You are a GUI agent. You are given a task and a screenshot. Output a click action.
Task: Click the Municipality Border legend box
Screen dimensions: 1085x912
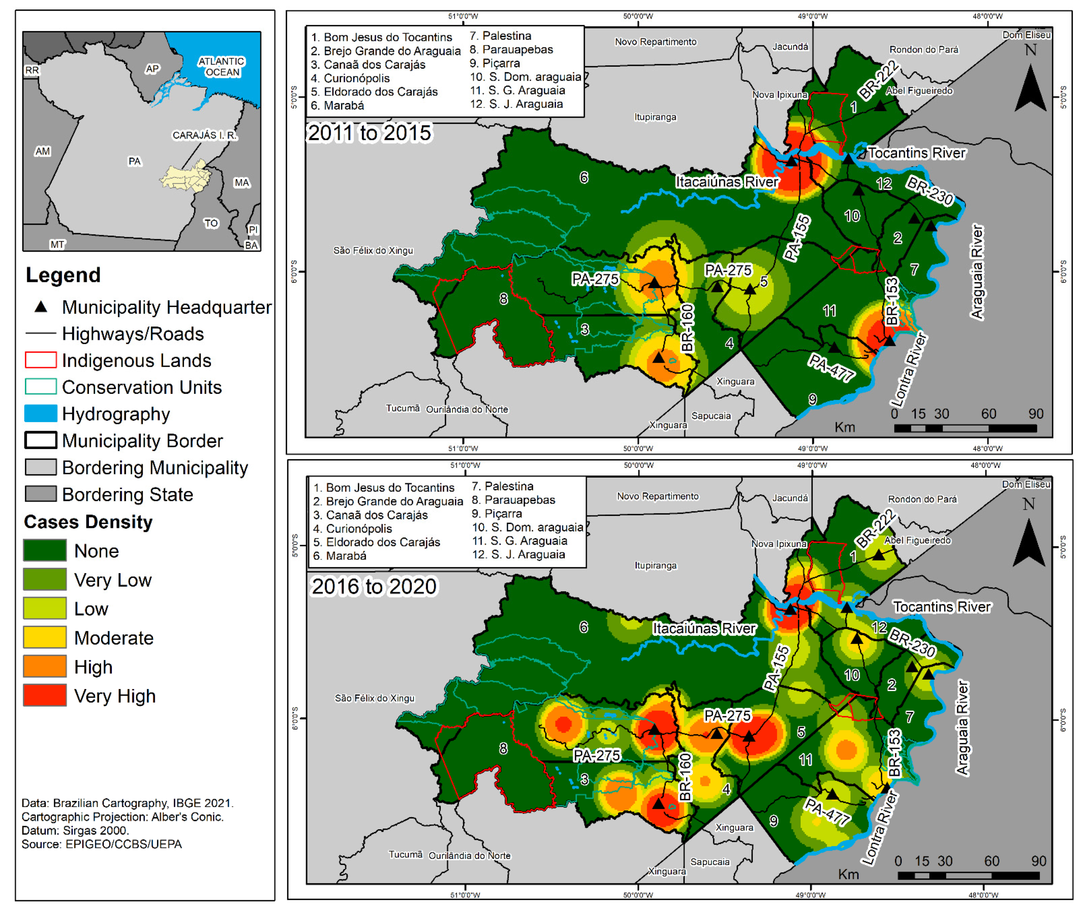(41, 440)
